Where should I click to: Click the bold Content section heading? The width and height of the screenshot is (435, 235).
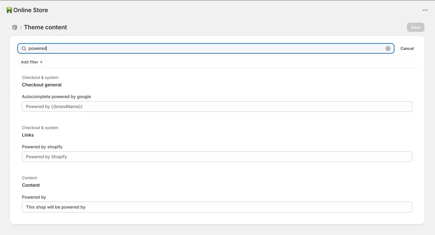click(31, 185)
